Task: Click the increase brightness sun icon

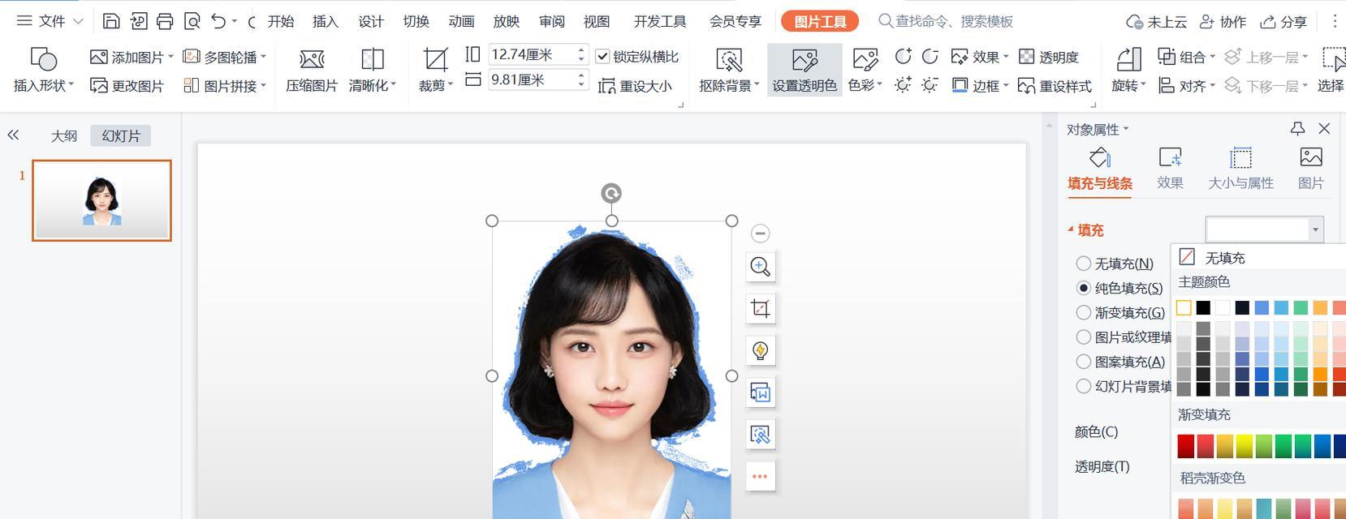Action: click(903, 84)
